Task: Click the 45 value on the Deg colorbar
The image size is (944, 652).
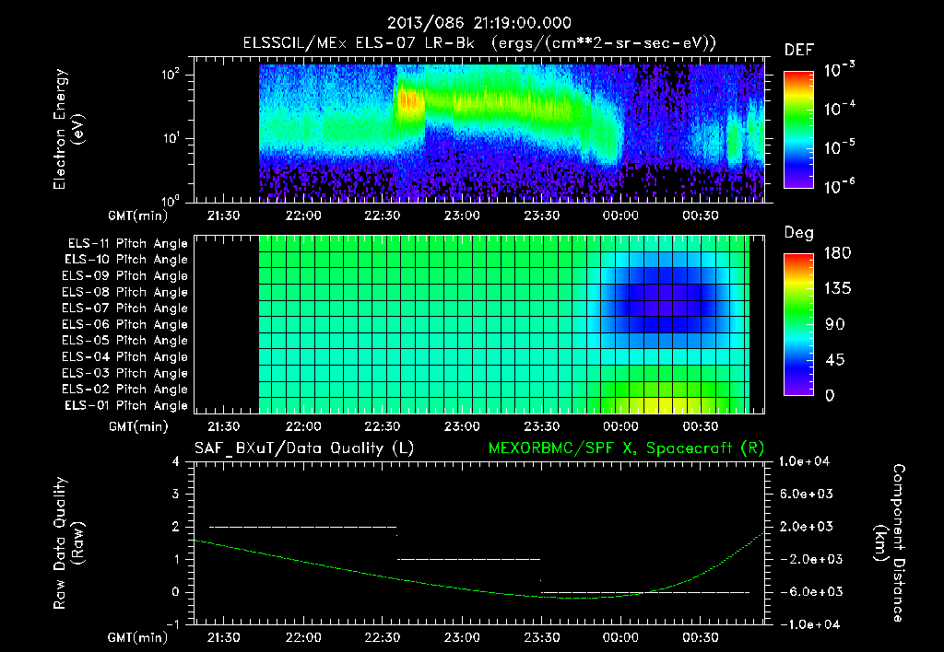Action: pos(833,360)
